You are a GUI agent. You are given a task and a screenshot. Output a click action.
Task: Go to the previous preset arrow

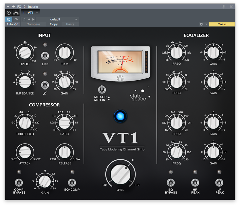(x=29, y=19)
